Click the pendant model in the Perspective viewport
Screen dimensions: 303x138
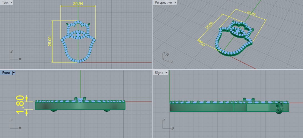(234, 38)
